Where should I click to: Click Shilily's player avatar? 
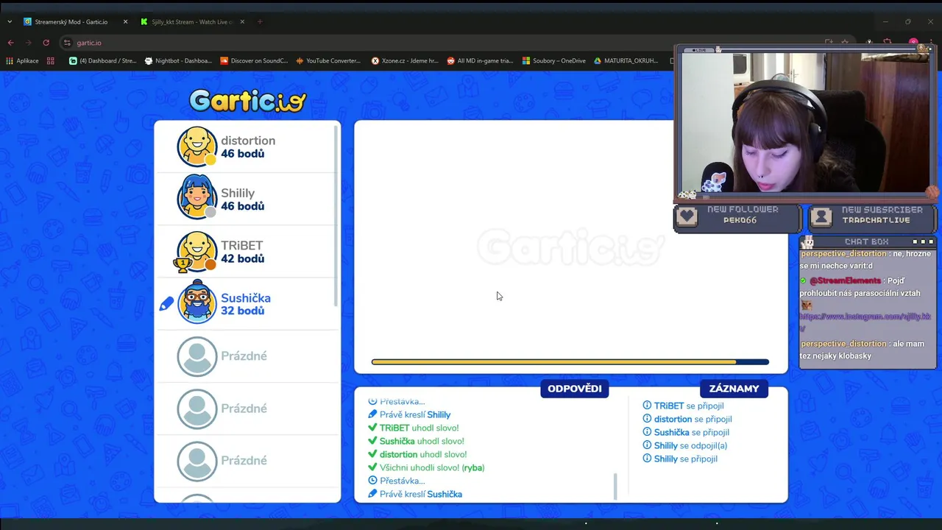pyautogui.click(x=197, y=199)
